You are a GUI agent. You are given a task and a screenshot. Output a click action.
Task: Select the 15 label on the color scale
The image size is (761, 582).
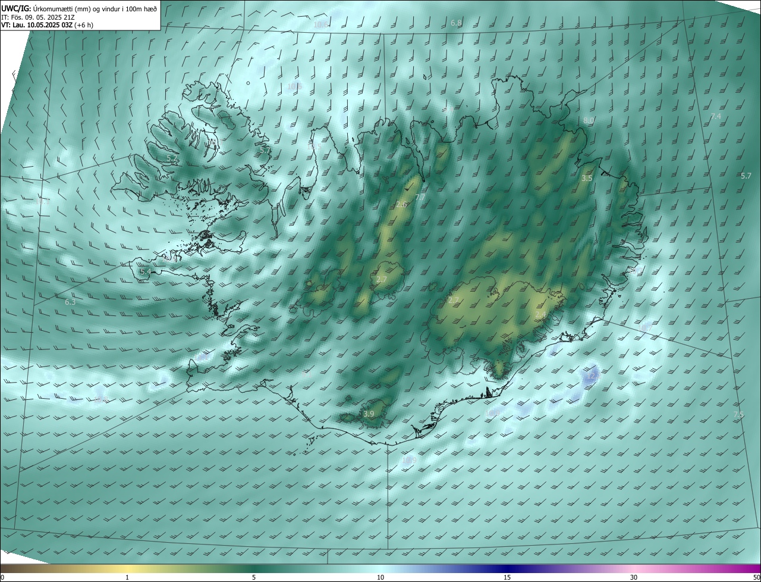pos(507,577)
